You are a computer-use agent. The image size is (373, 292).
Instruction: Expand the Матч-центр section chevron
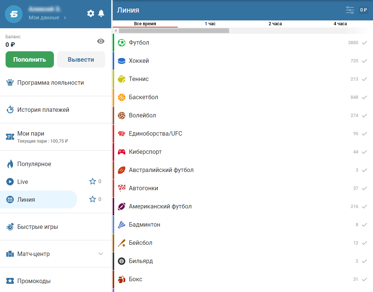[101, 254]
